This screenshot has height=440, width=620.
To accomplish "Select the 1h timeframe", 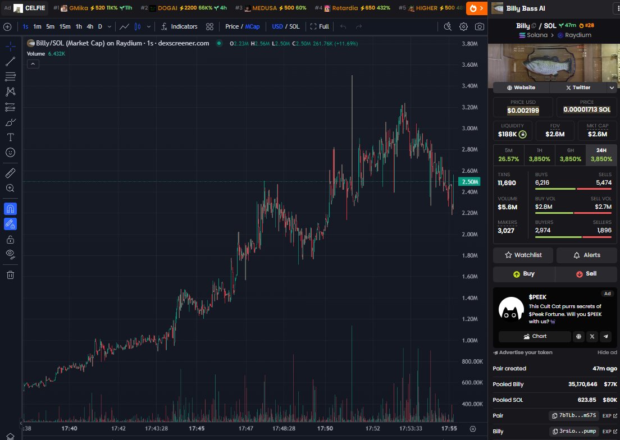I will click(x=79, y=26).
